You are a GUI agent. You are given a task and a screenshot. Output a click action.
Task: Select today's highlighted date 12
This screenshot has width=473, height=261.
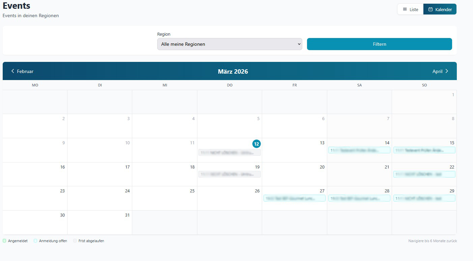pos(256,144)
